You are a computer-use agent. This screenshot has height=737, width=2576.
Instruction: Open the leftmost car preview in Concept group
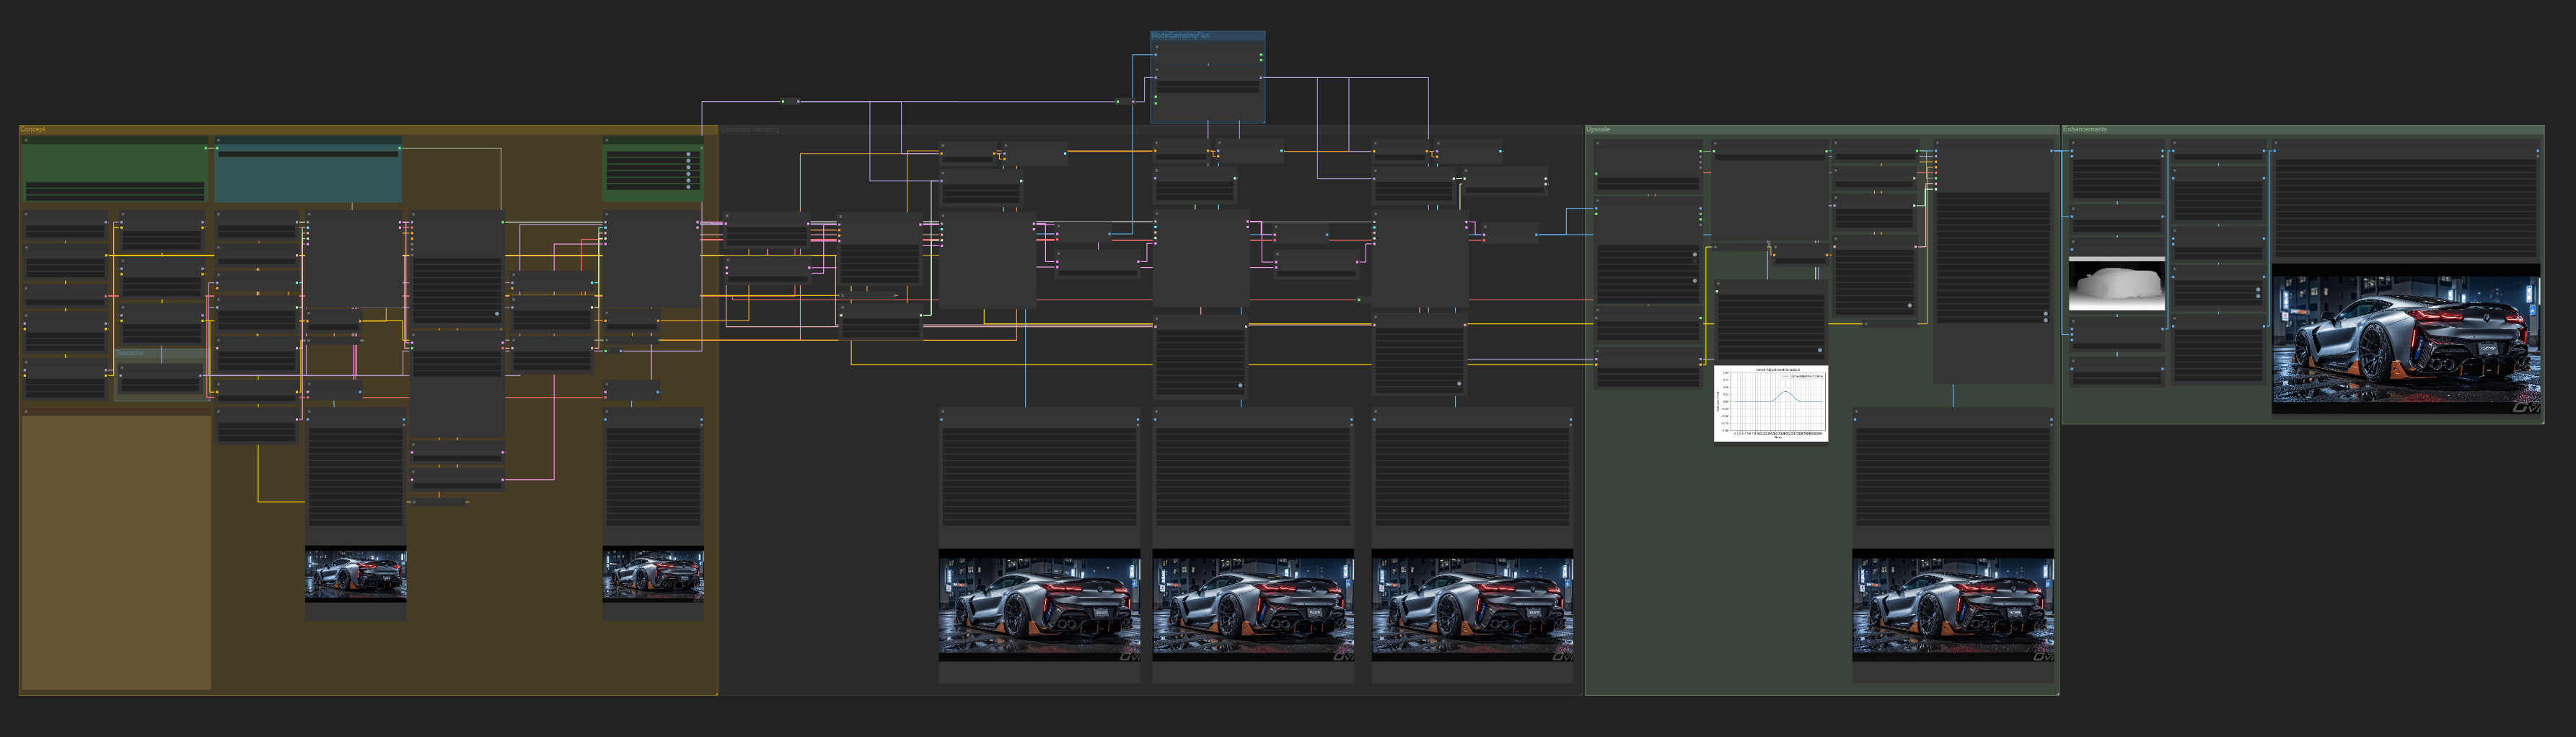(x=356, y=574)
